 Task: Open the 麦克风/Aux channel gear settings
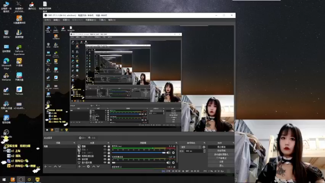point(173,153)
